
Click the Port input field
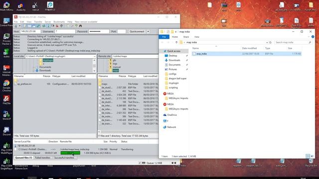tap(122, 31)
